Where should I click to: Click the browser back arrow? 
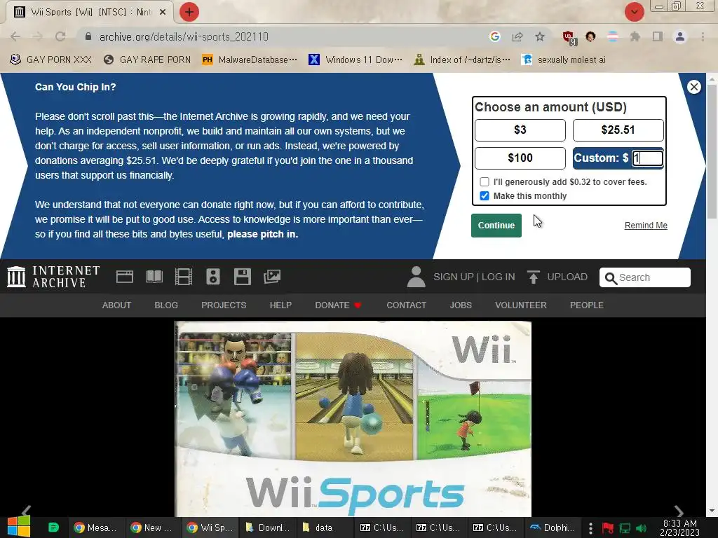[15, 36]
